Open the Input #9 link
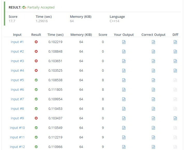The width and height of the screenshot is (186, 150). pos(17,118)
